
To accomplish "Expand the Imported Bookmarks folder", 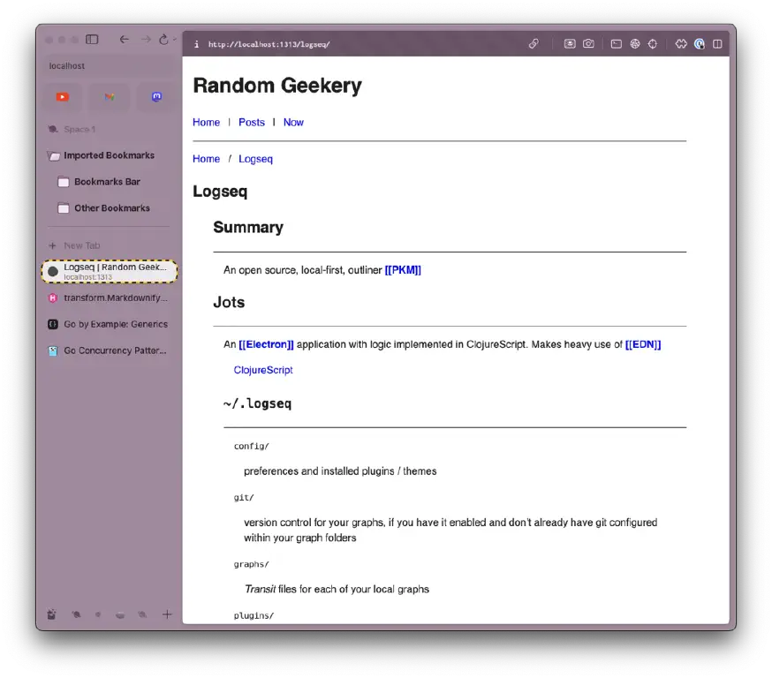I will tap(109, 155).
